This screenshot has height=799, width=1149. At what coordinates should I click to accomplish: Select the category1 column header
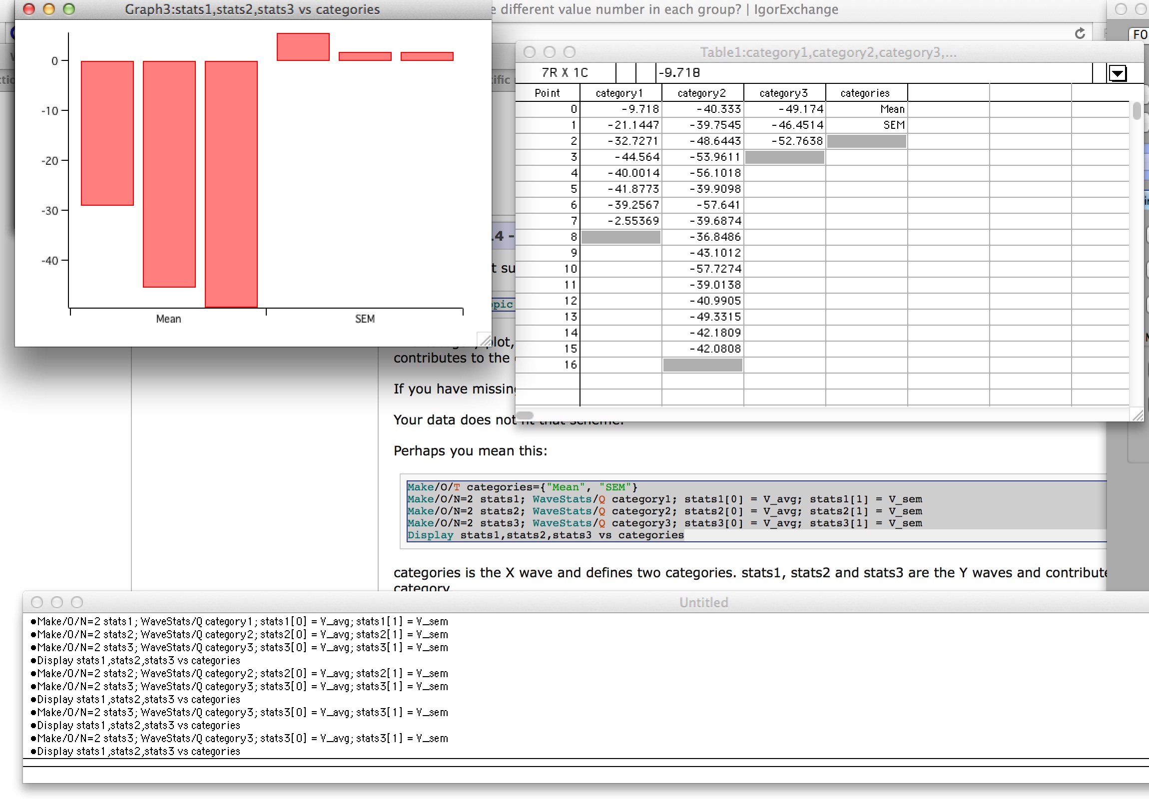[x=619, y=93]
